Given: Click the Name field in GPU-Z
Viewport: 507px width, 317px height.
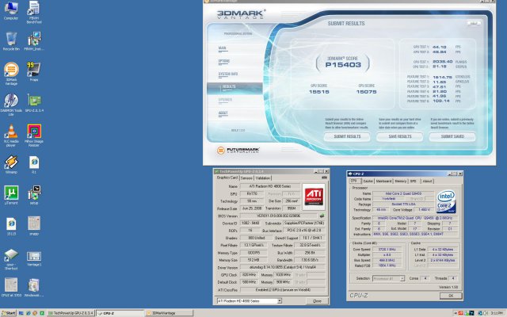Looking at the screenshot, I should pos(269,186).
